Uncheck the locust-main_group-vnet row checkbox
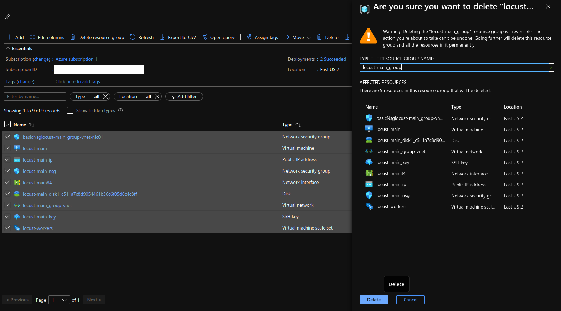Viewport: 561px width, 311px height. click(7, 205)
